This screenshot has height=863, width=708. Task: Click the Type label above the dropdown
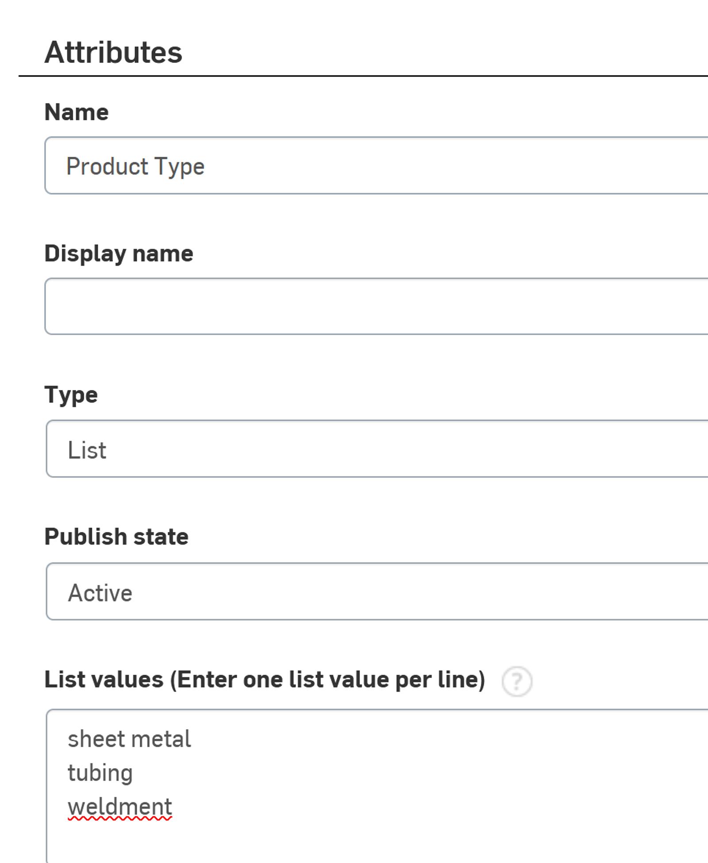71,395
